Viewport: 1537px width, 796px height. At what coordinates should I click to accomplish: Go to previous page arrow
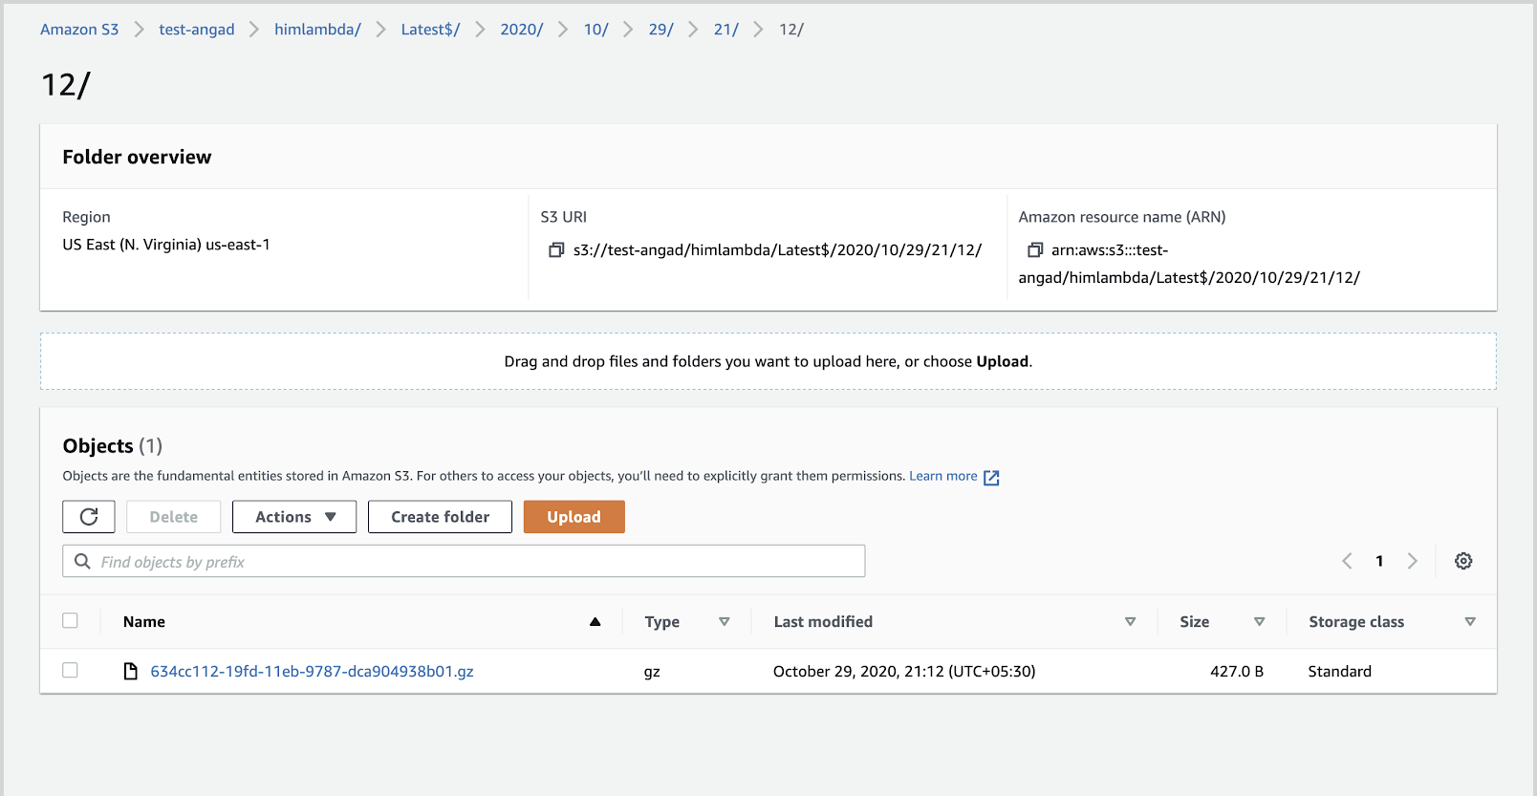click(1347, 562)
